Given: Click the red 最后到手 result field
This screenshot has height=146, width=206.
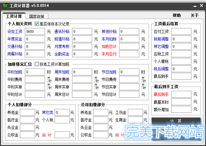Looking at the screenshot, I should pos(181,94).
